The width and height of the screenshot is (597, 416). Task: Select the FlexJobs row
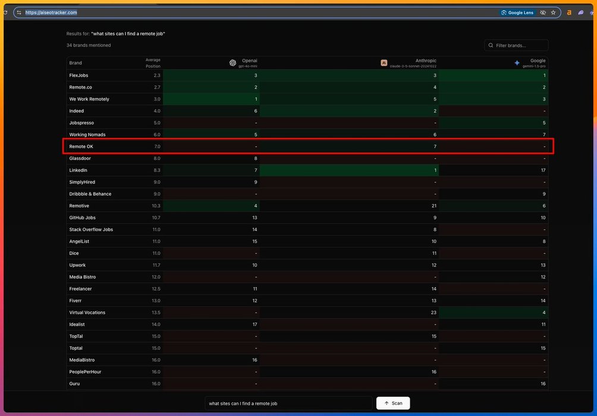(78, 75)
